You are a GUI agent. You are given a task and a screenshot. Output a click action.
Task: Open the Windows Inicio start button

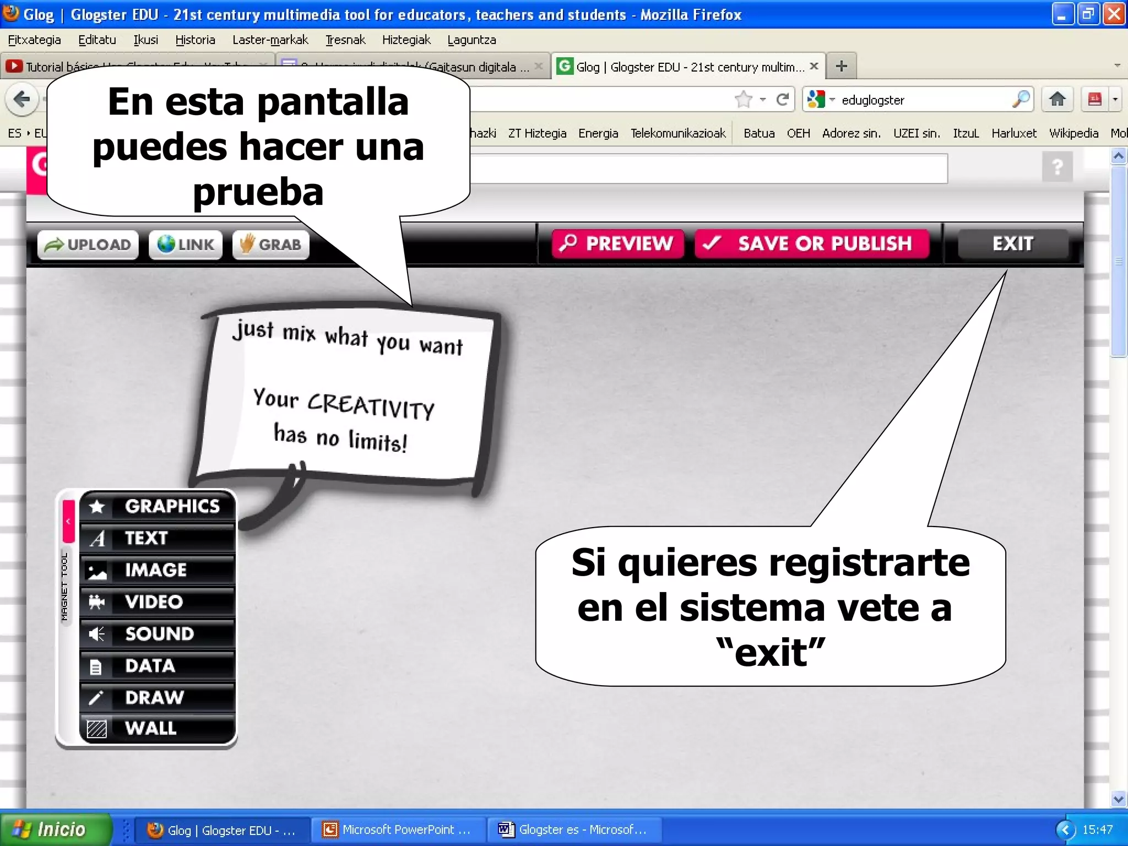[55, 829]
